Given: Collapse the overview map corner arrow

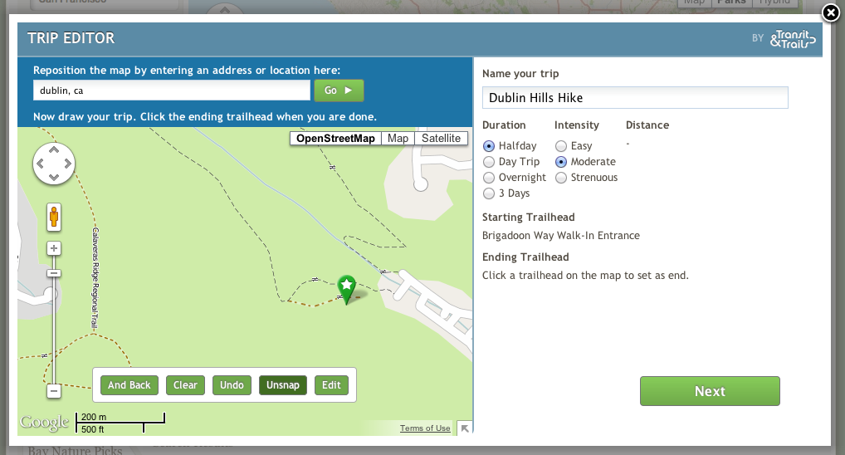Looking at the screenshot, I should click(x=465, y=428).
